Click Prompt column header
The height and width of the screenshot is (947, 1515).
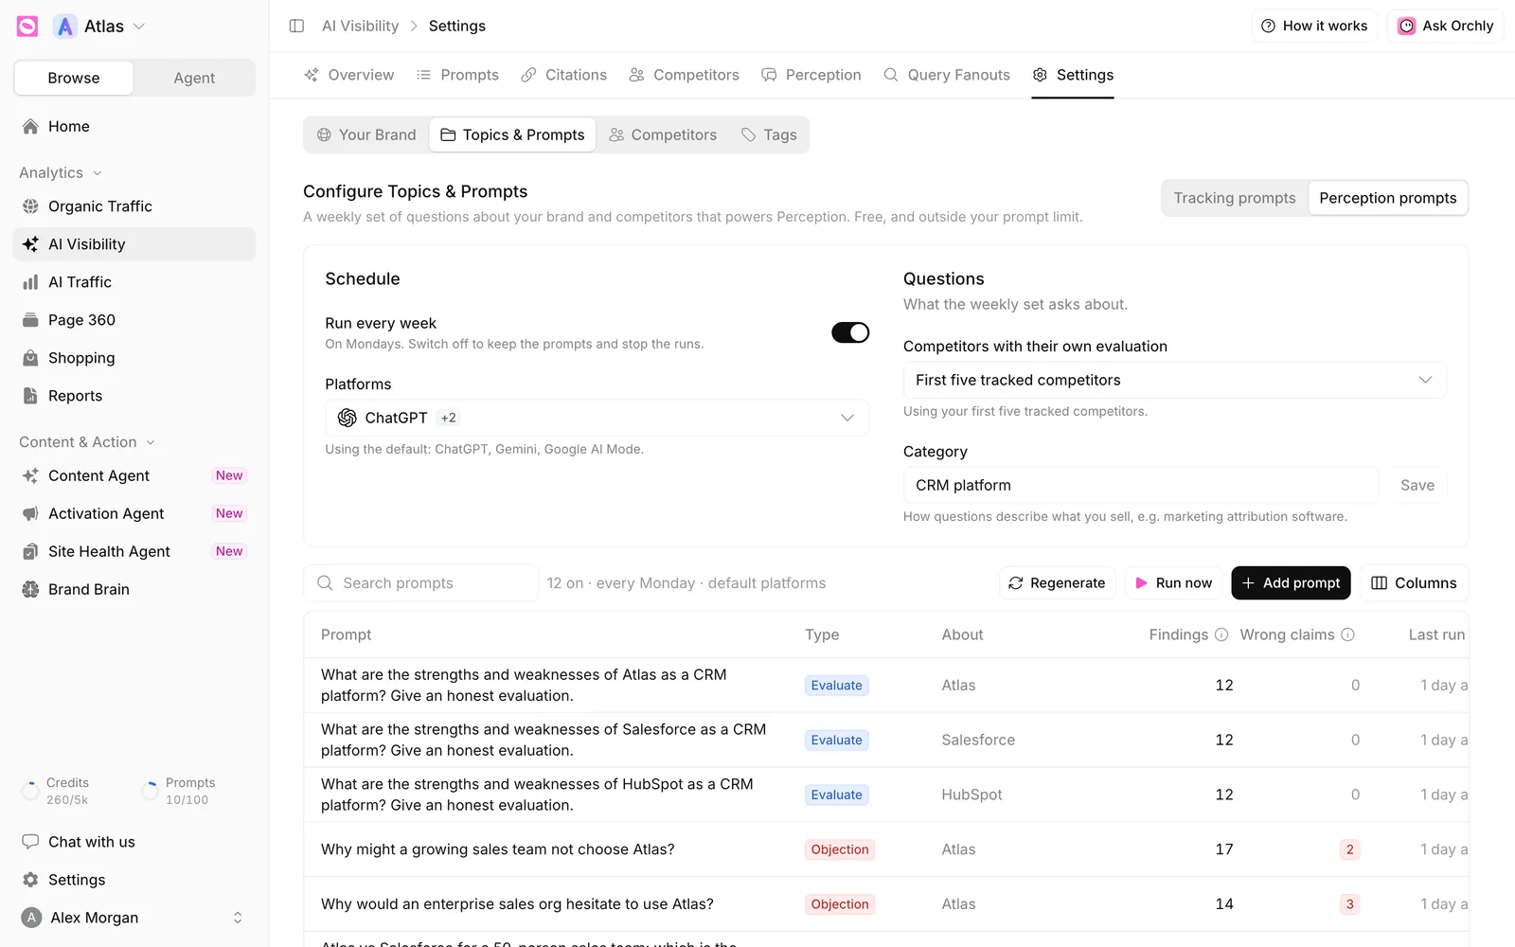point(346,634)
